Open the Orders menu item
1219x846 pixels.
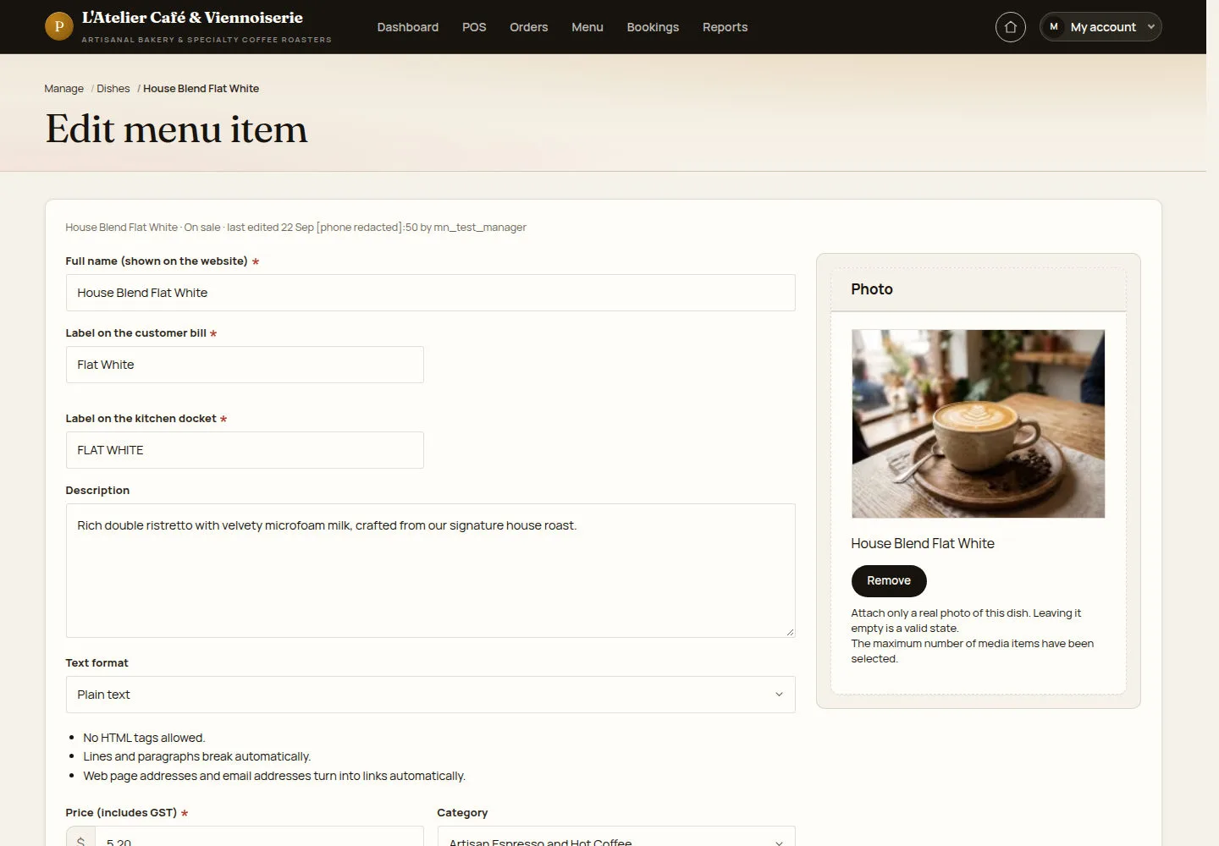coord(529,27)
